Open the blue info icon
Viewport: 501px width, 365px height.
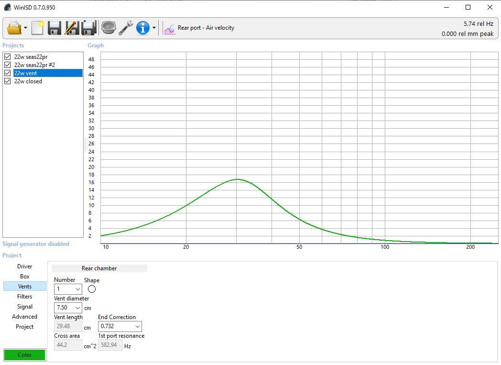point(143,28)
